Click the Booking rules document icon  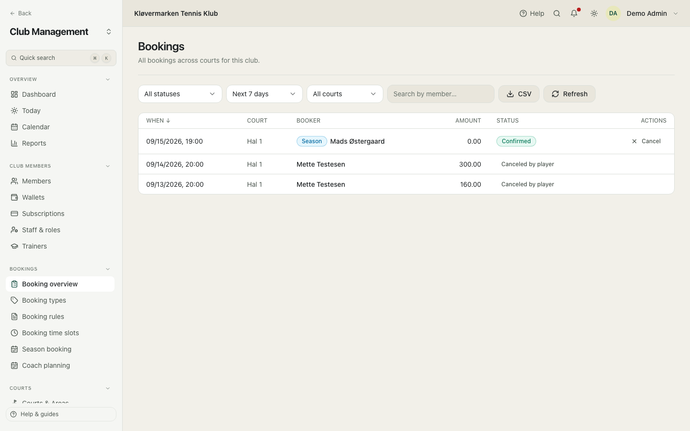(x=14, y=317)
